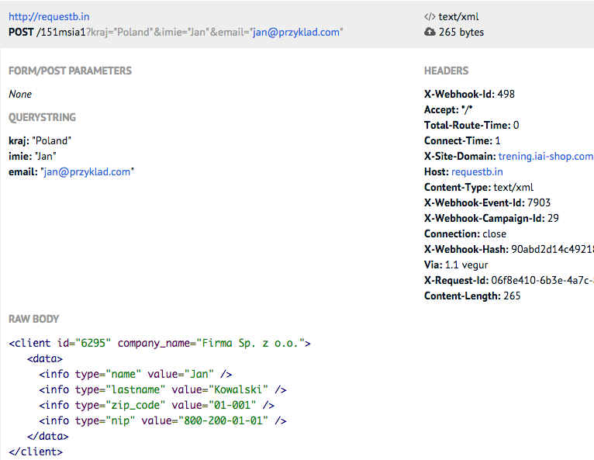This screenshot has width=594, height=460.
Task: Click the /151msia1 request path
Action: [61, 33]
